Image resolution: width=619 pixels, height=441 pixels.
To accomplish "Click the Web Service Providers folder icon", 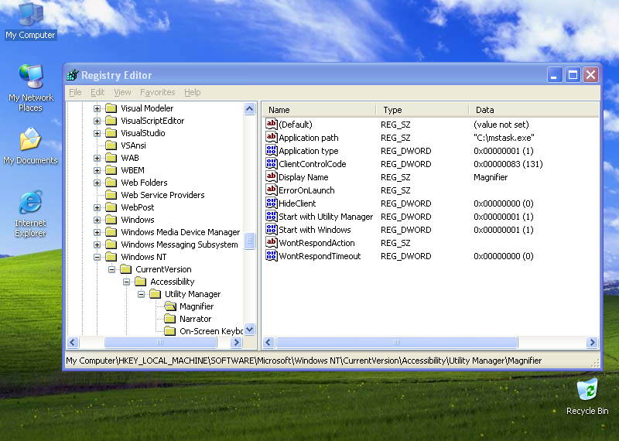I will (111, 195).
